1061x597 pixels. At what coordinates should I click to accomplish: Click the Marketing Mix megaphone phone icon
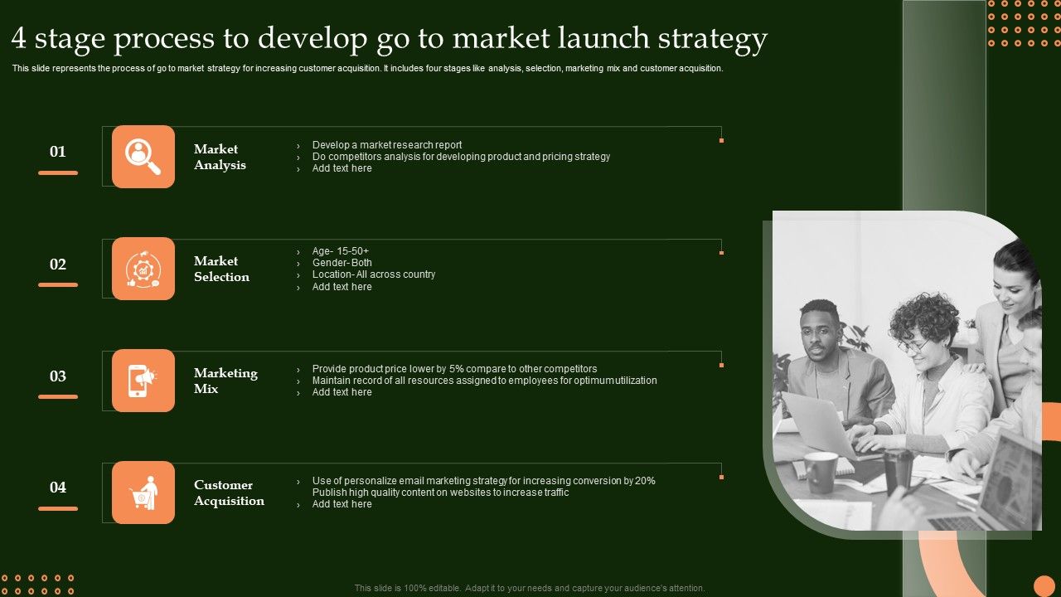click(143, 381)
